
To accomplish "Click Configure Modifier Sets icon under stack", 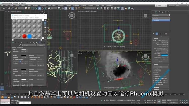I will (x=166, y=34).
